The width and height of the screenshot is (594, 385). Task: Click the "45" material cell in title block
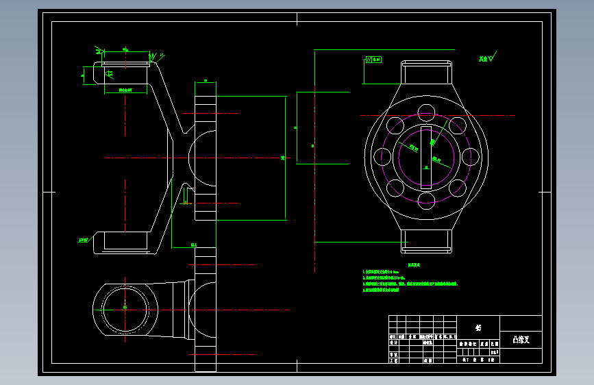click(x=478, y=327)
